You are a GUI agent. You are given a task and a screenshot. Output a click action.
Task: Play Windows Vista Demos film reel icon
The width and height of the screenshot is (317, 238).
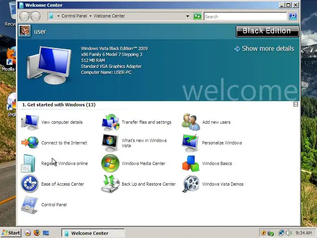point(191,184)
